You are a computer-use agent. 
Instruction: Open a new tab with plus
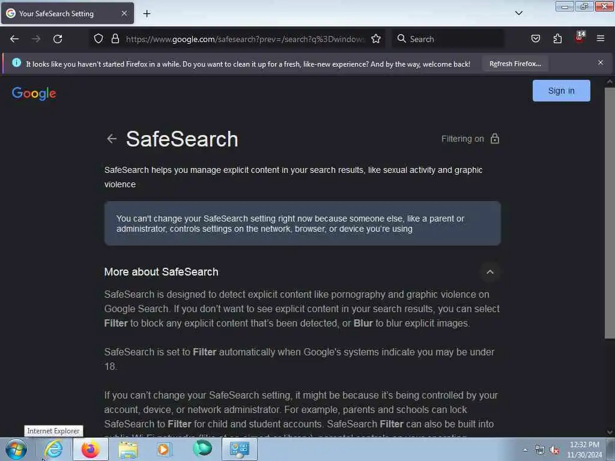click(x=147, y=14)
